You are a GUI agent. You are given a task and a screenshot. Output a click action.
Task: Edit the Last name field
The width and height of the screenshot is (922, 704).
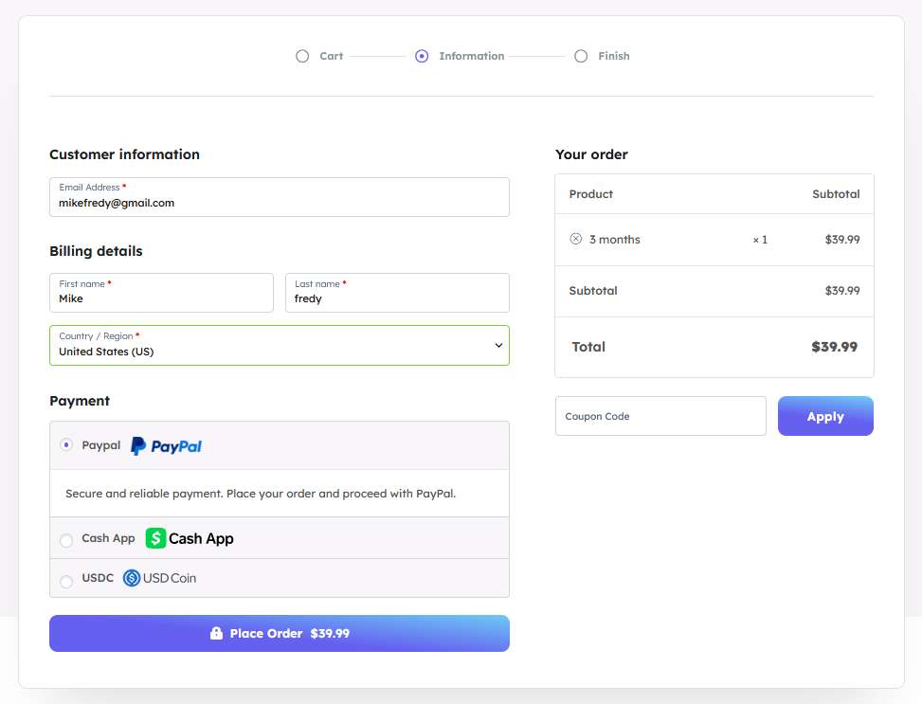(397, 298)
